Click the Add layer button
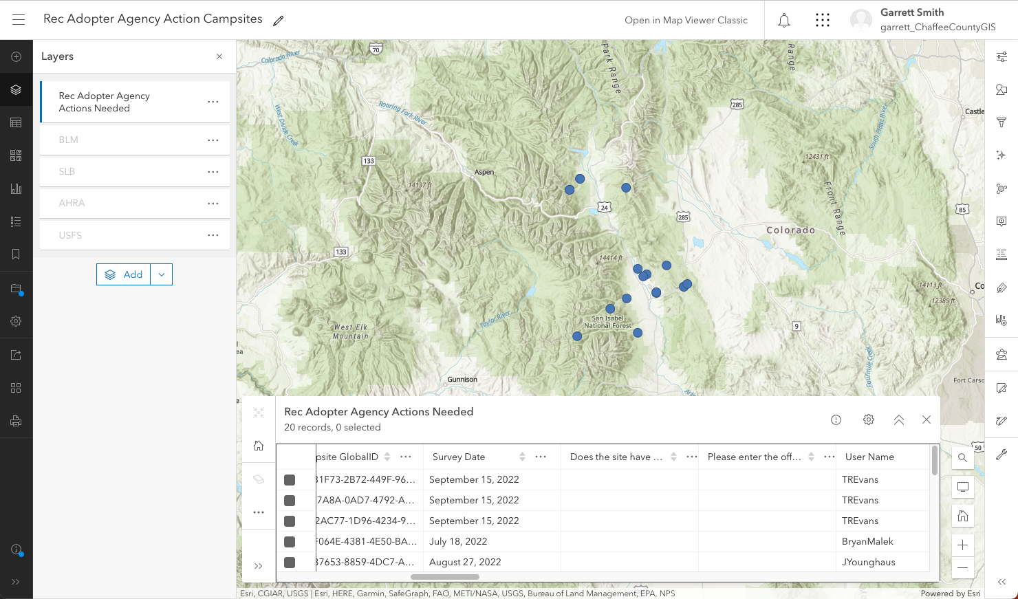This screenshot has width=1018, height=599. click(124, 274)
